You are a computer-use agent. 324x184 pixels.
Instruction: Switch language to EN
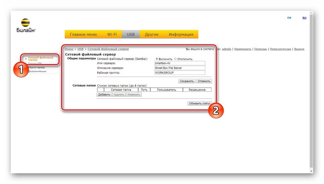coord(289,18)
